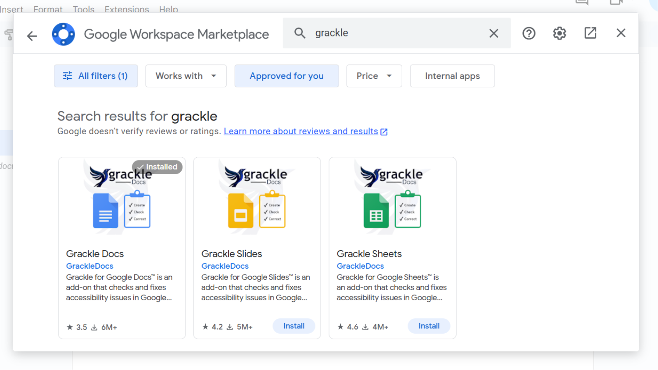Click the back arrow in Marketplace header
658x370 pixels.
32,36
